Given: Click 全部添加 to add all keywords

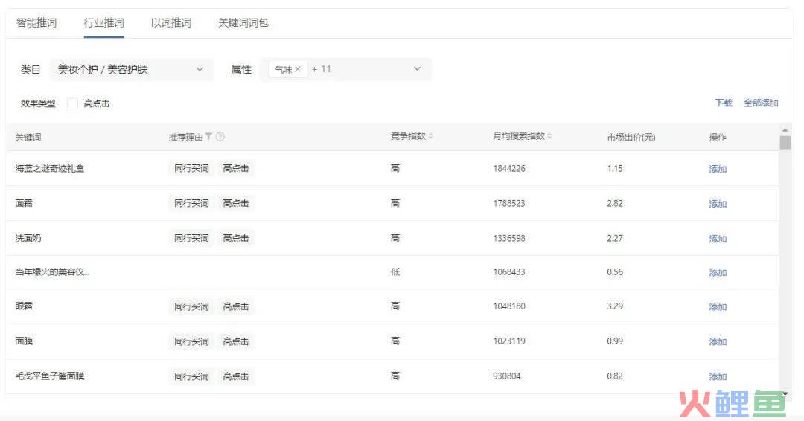Looking at the screenshot, I should click(761, 103).
